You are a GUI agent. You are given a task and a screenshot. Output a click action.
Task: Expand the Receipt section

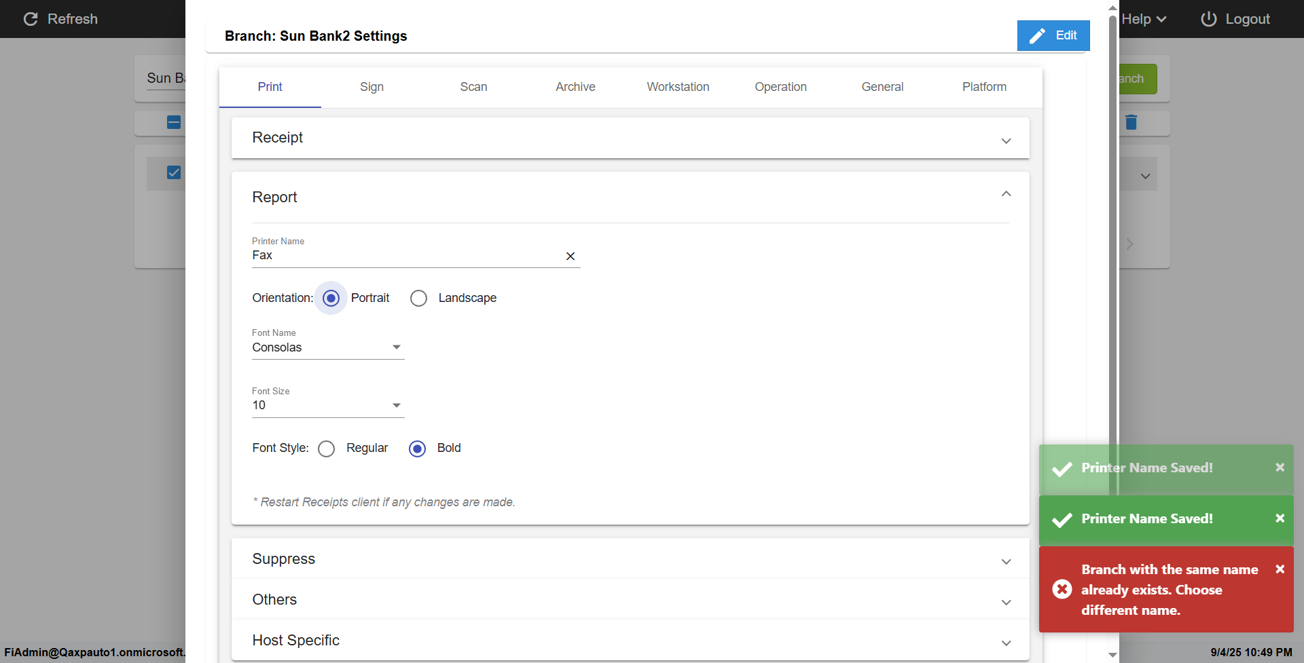1006,140
